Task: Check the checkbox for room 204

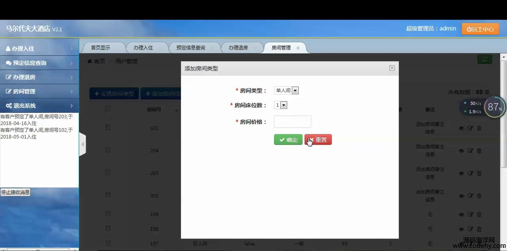Action: pos(108,150)
